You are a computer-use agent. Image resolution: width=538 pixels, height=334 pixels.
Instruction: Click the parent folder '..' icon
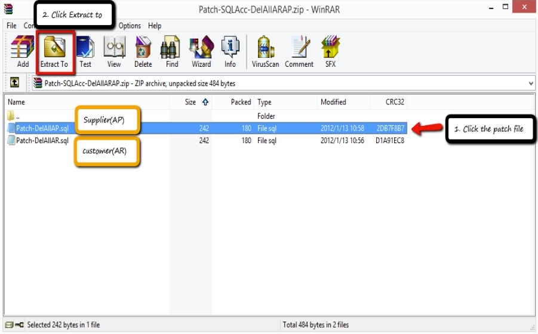tap(11, 116)
